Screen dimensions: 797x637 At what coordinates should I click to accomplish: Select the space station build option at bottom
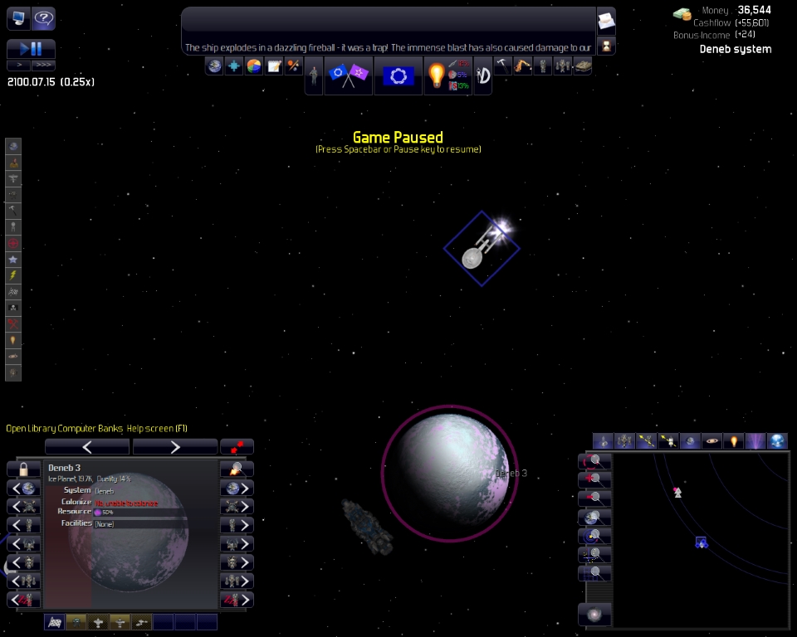pos(76,622)
